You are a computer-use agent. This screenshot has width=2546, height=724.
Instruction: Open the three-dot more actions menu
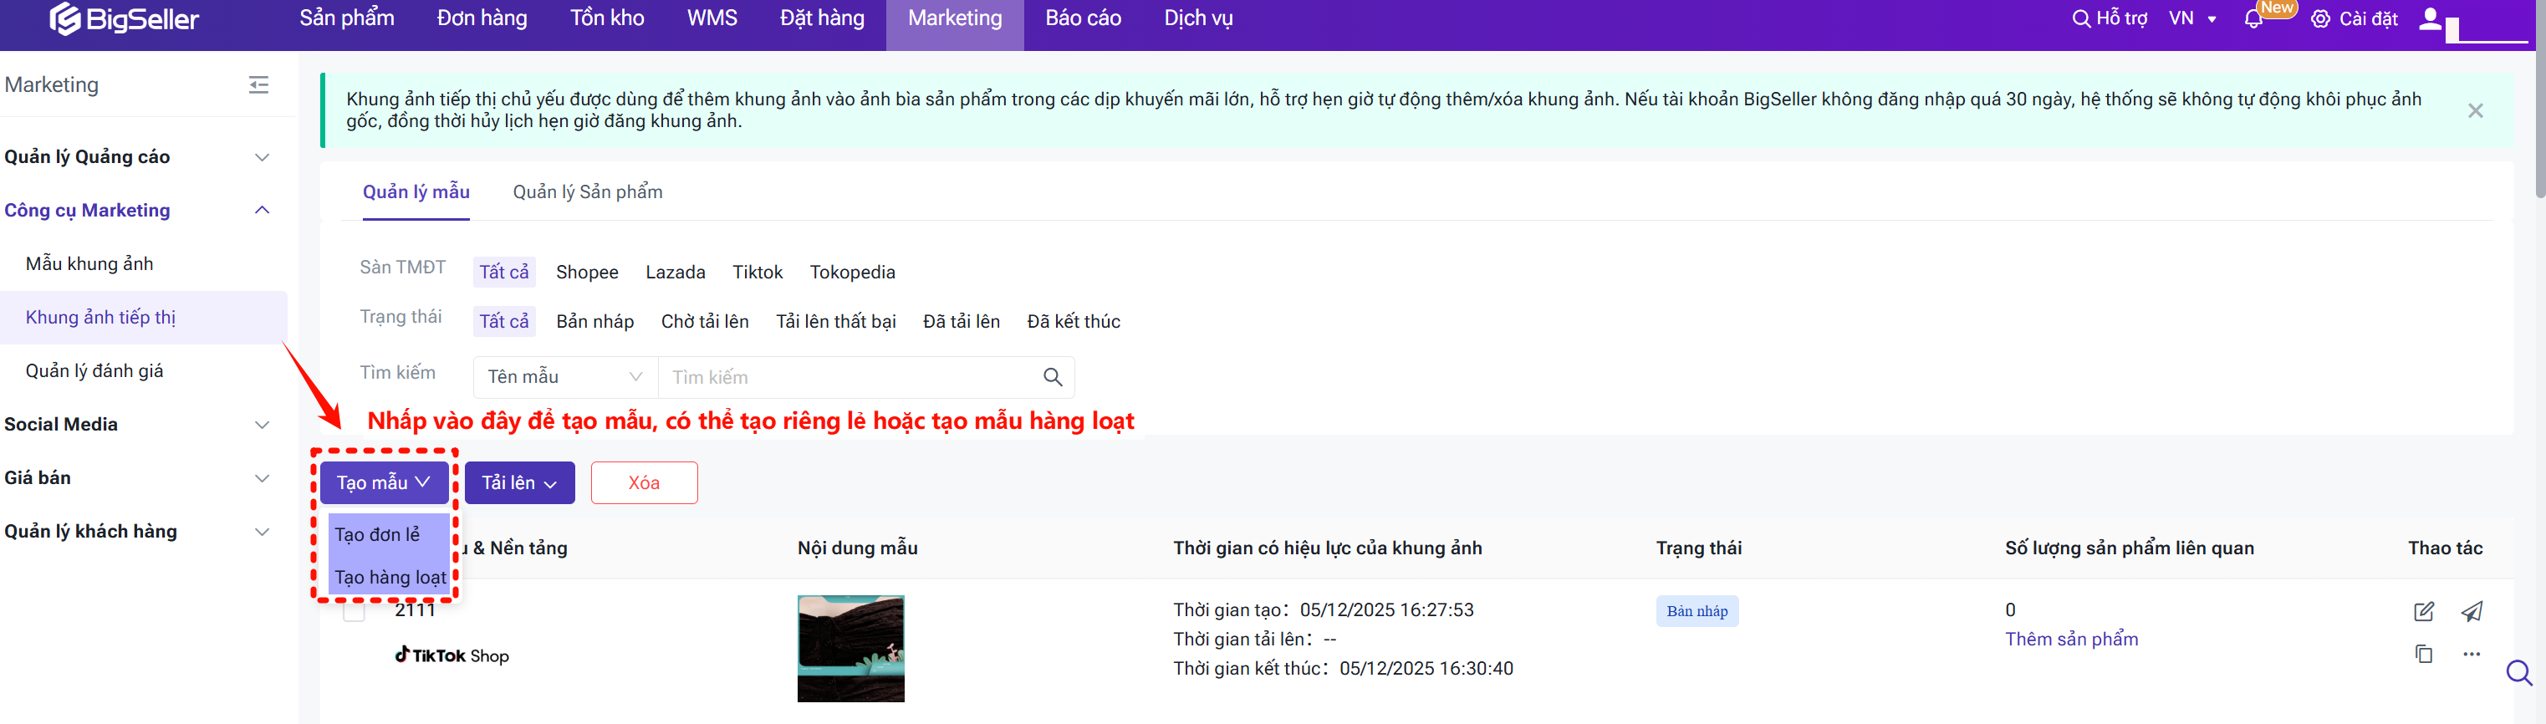pos(2471,654)
